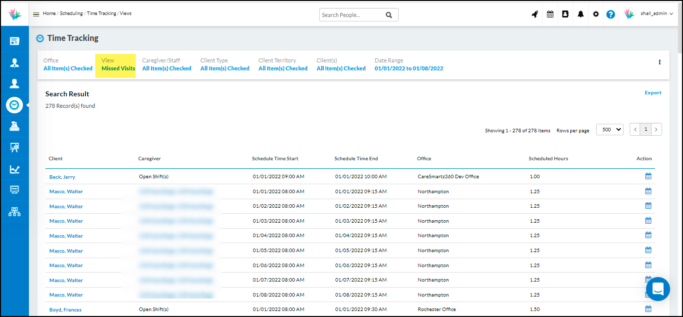Image resolution: width=683 pixels, height=317 pixels.
Task: Open the chat support bubble
Action: click(658, 289)
